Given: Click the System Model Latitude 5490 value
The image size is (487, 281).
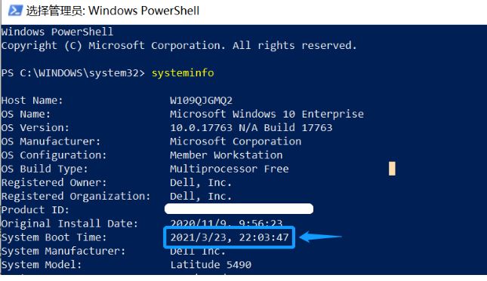Looking at the screenshot, I should coord(211,265).
